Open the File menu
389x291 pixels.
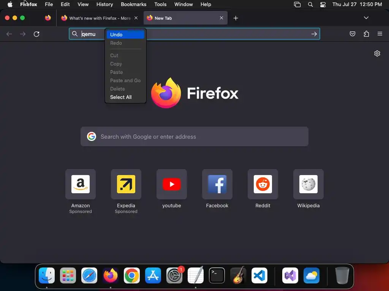49,5
